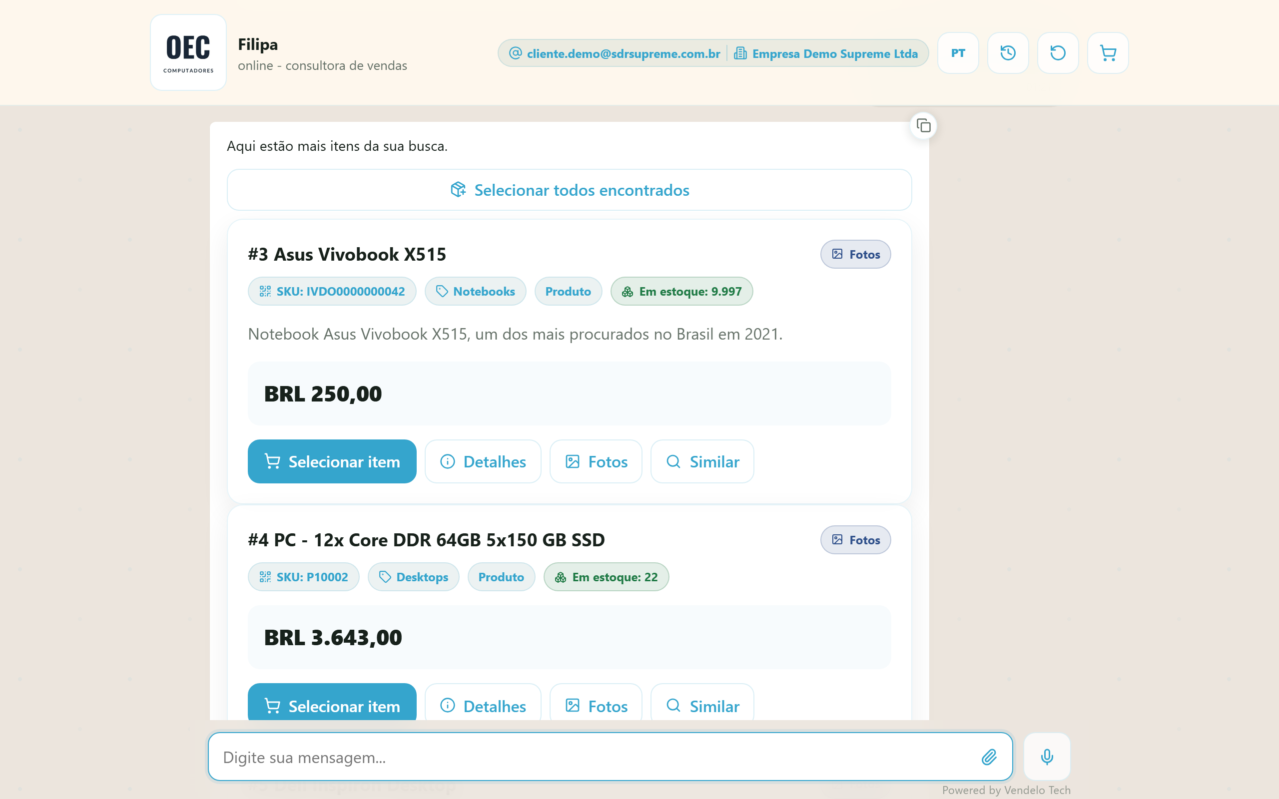Click SKU: P10002 tag

303,576
